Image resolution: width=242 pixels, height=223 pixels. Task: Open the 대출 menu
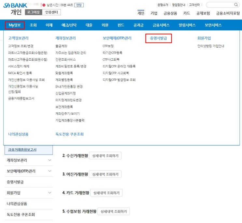(89, 25)
